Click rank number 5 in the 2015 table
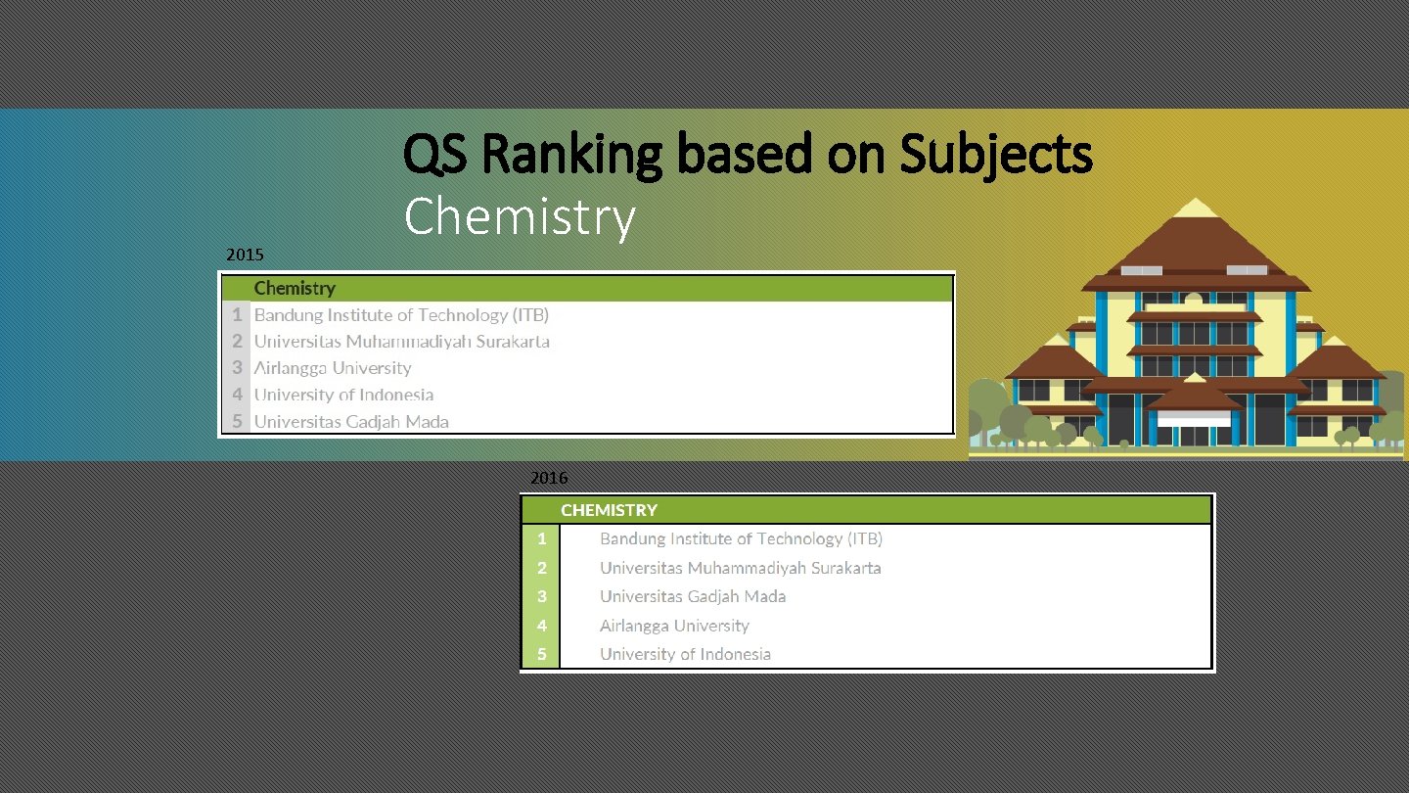This screenshot has width=1409, height=793. [x=237, y=422]
